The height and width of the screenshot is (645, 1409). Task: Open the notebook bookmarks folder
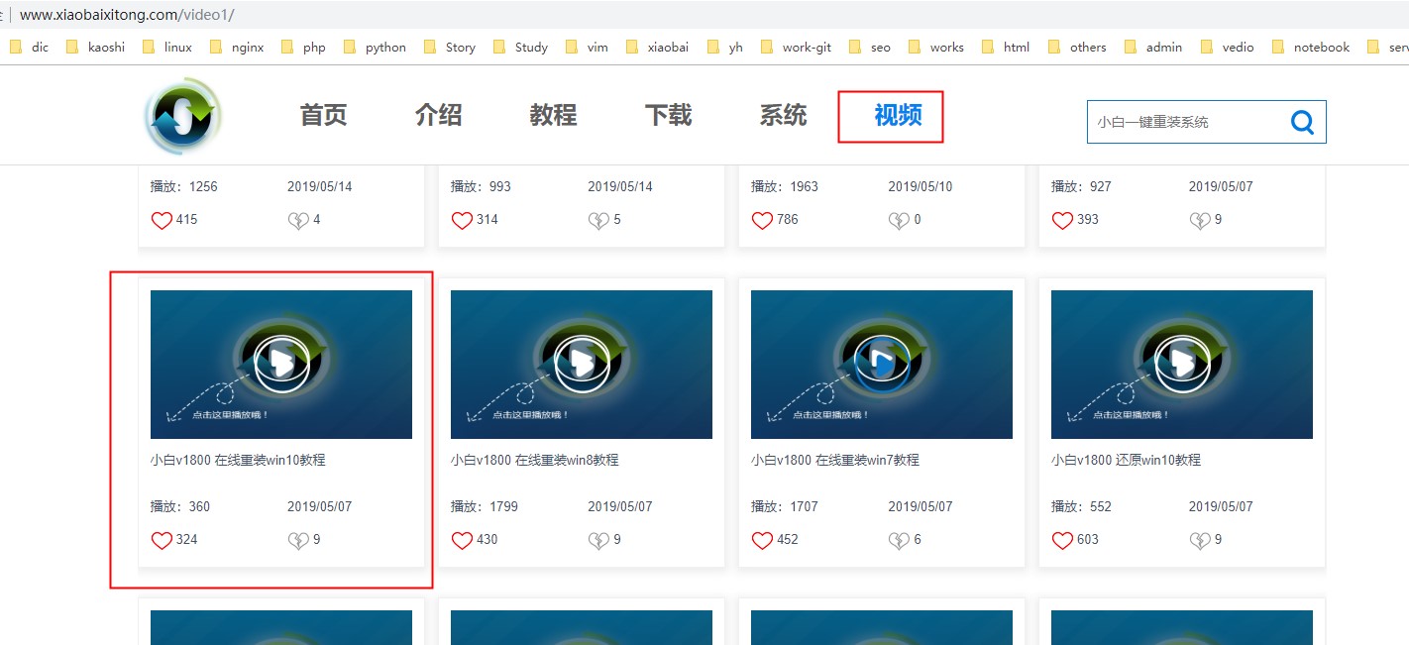[x=1310, y=47]
